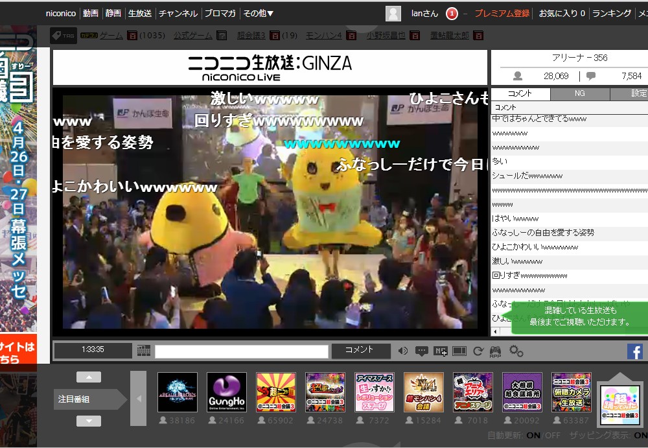The height and width of the screenshot is (448, 648).
Task: Click the up arrow above 注目番組
Action: pos(89,377)
